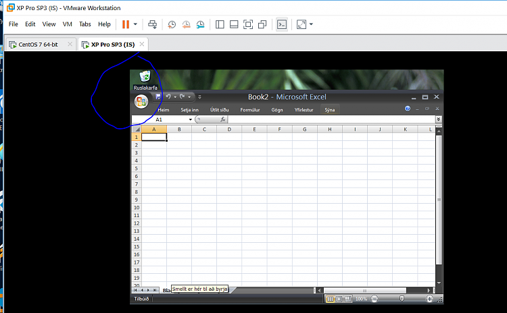
Task: Open the Útlit síðu ribbon tab
Action: coord(219,110)
